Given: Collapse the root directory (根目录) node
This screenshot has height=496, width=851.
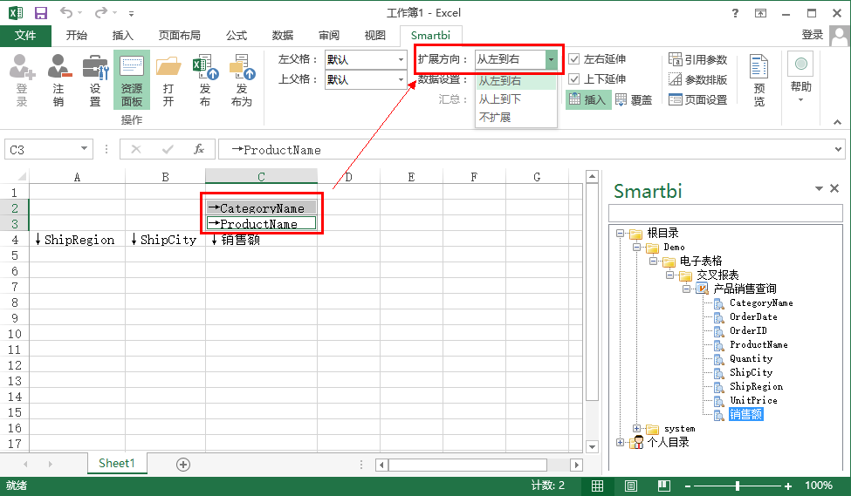Looking at the screenshot, I should click(620, 233).
